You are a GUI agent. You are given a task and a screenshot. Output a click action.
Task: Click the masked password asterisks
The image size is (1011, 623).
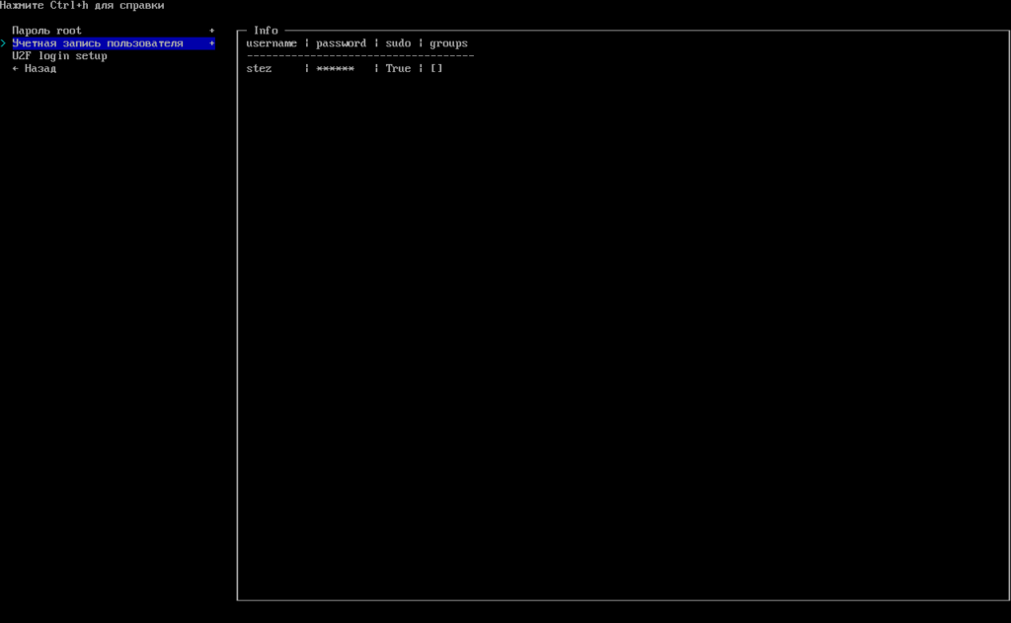tap(335, 69)
